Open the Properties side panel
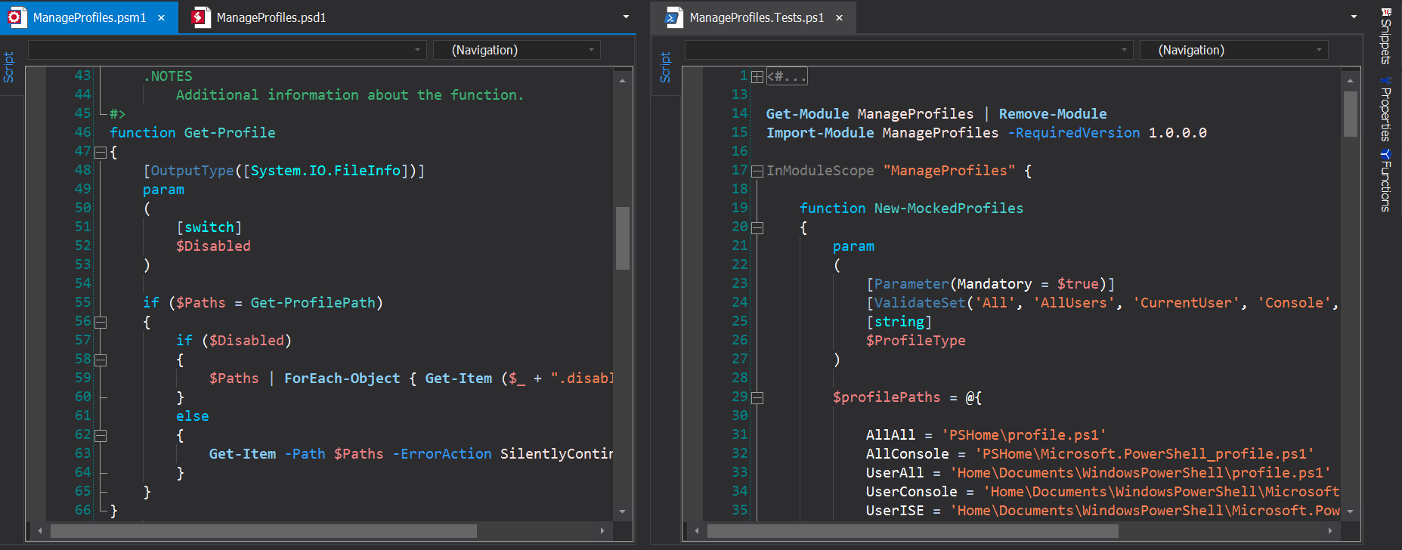Screen dimensions: 1402x550 [x=1385, y=110]
